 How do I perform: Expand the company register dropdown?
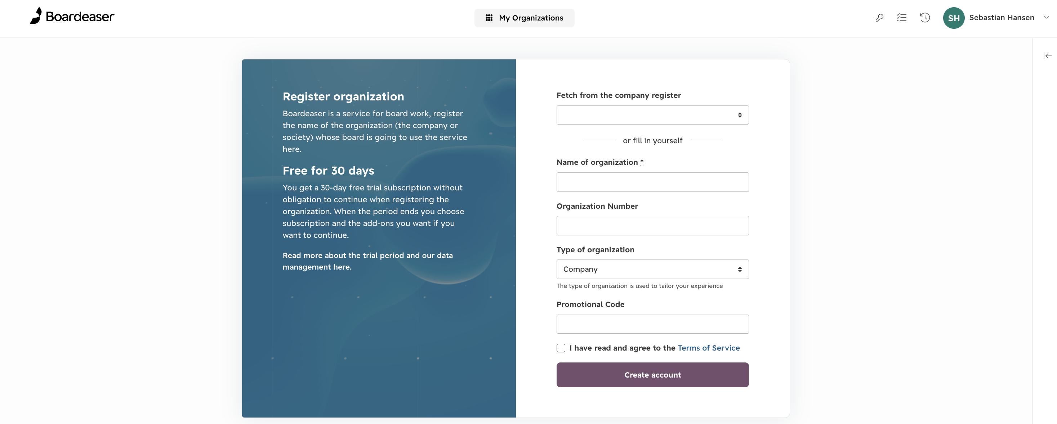tap(652, 115)
